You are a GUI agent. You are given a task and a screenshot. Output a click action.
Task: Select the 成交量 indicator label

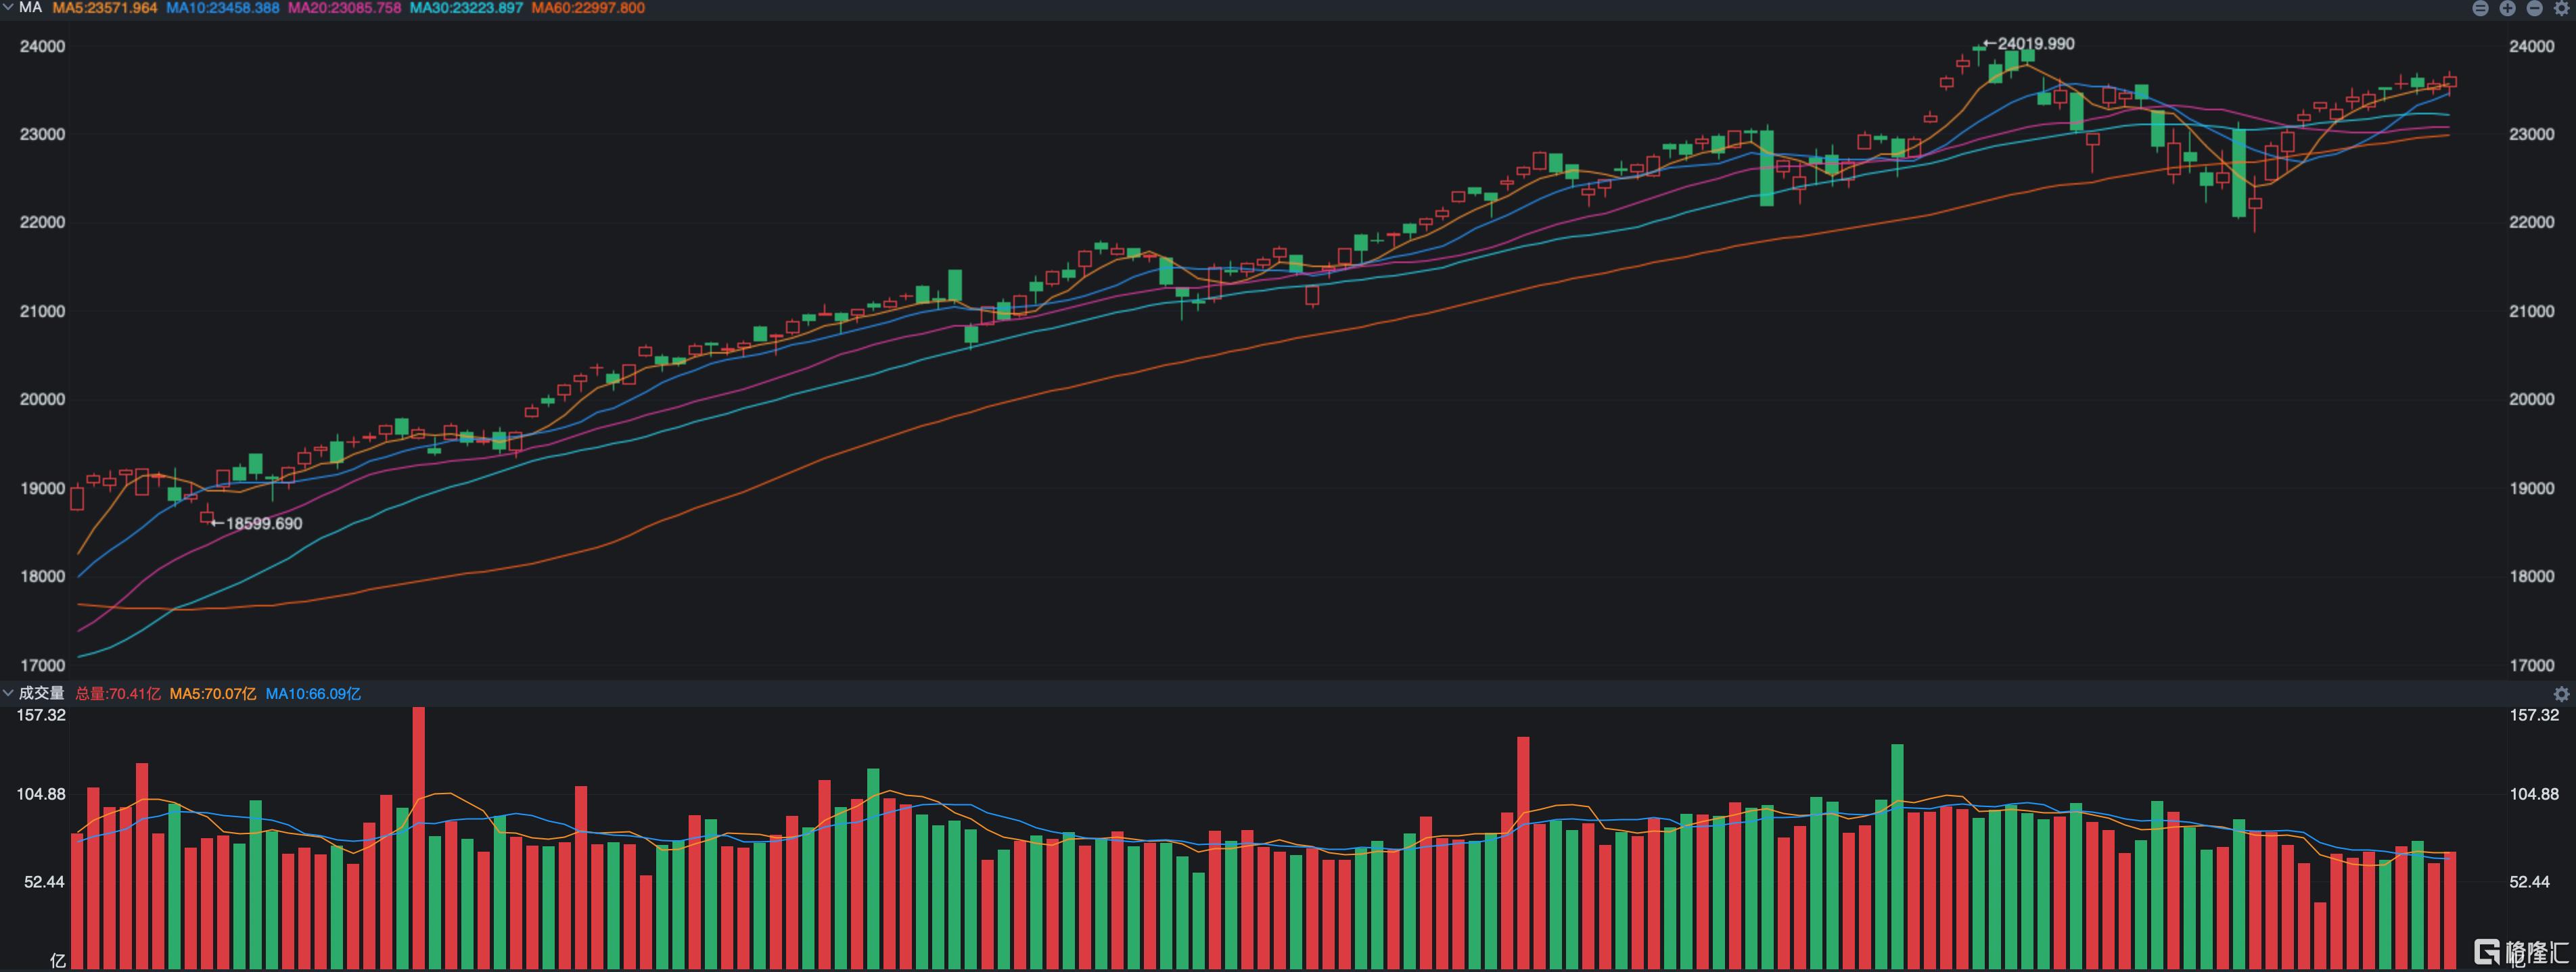tap(41, 694)
